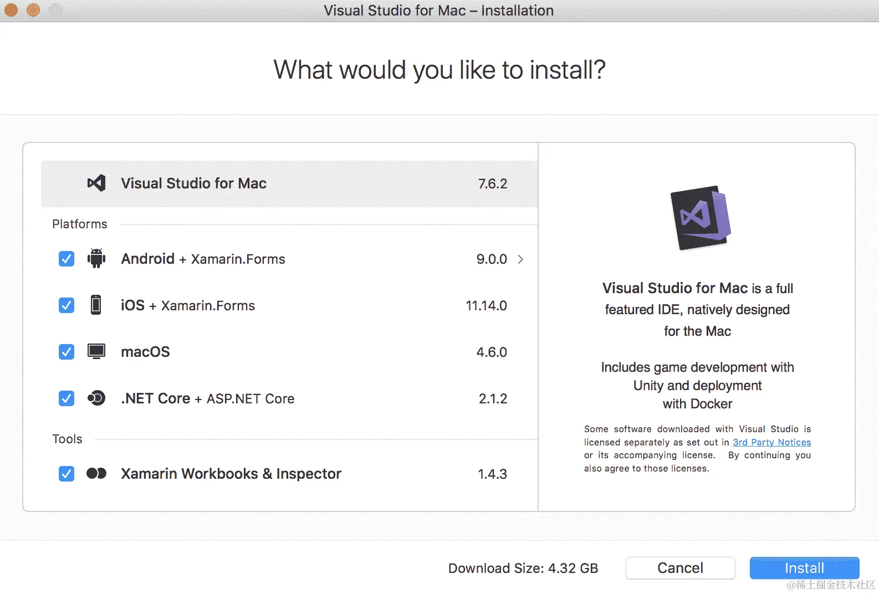Open the 3rd Party Notices link
Screen dimensions: 879x594
point(771,442)
